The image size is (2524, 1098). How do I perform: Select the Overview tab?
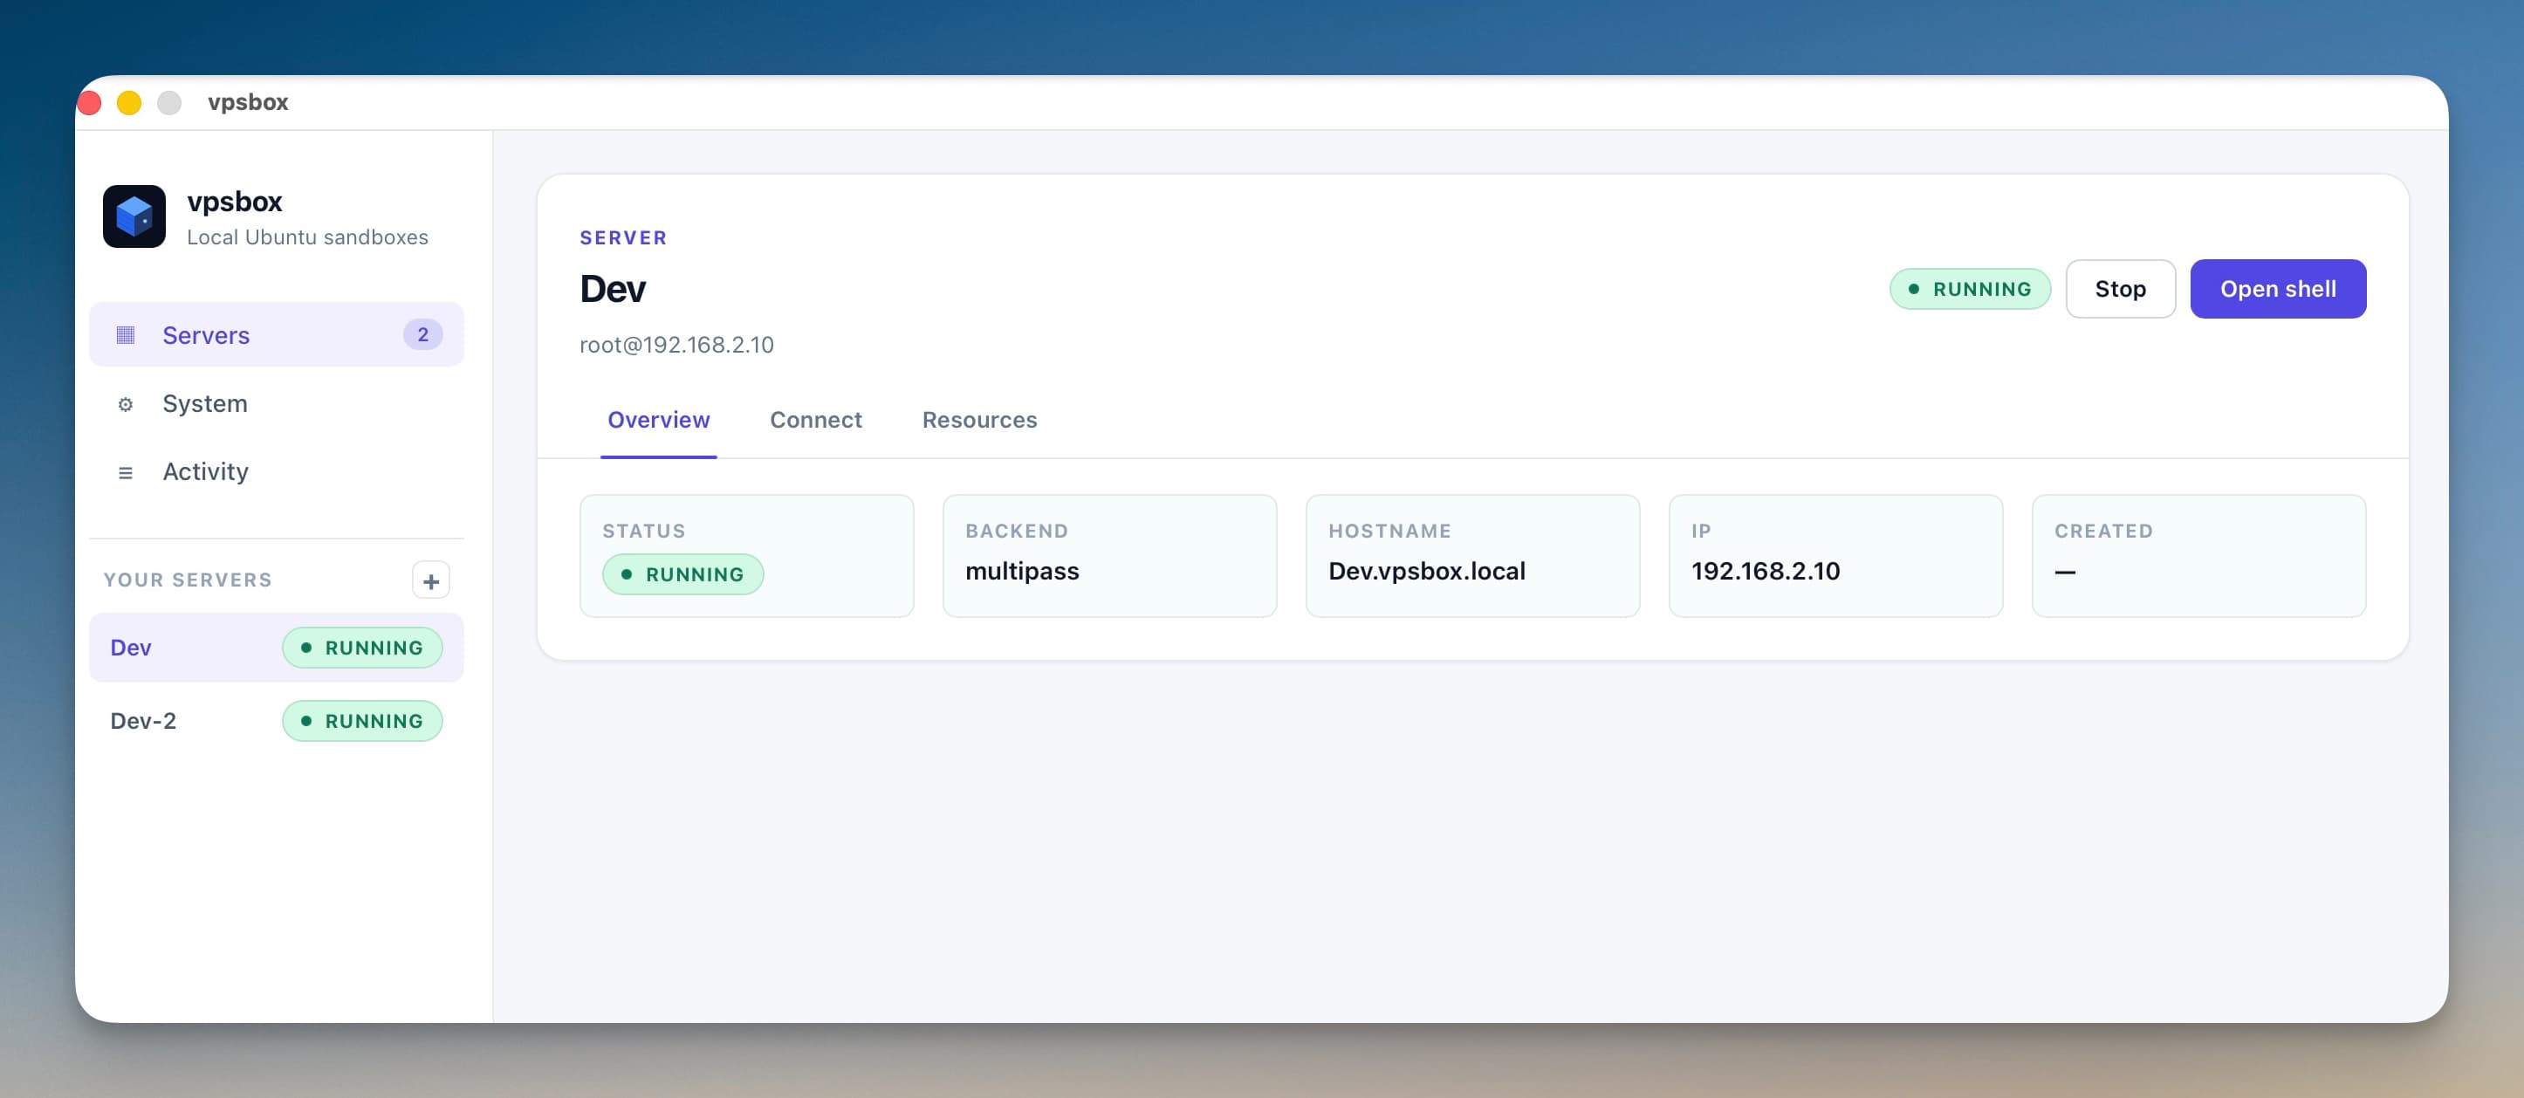[658, 419]
